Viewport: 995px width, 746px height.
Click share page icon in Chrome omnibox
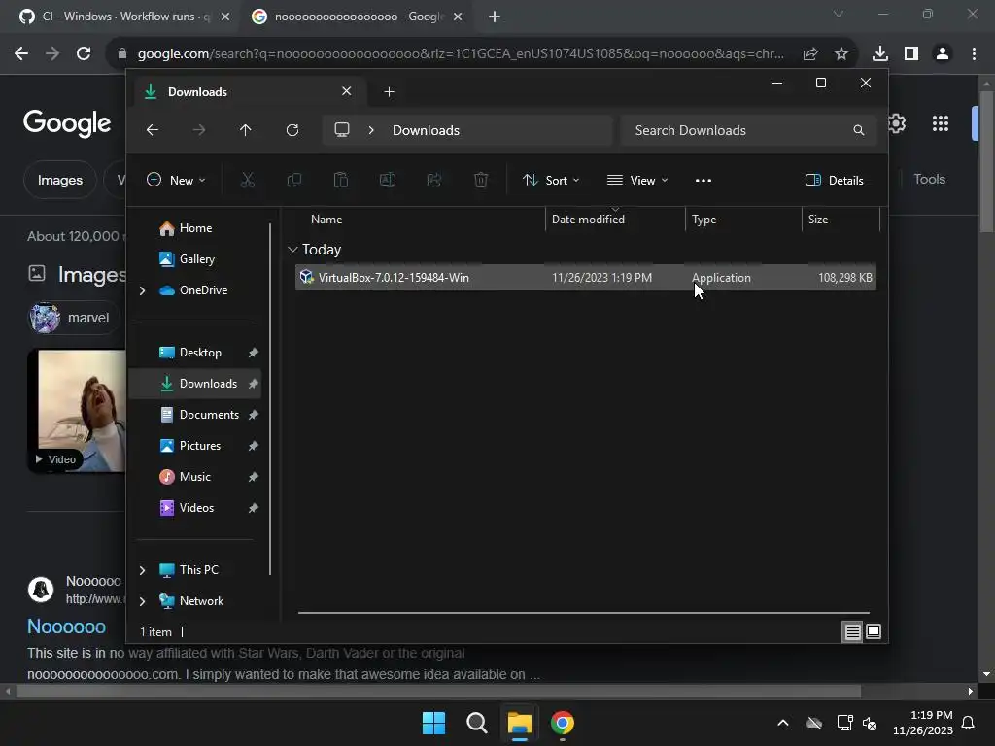point(810,54)
